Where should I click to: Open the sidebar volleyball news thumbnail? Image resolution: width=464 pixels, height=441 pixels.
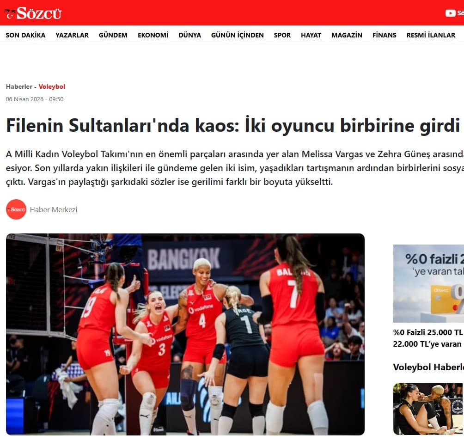(x=428, y=409)
